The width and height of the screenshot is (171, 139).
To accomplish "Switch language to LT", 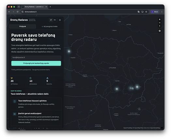I will [51, 20].
